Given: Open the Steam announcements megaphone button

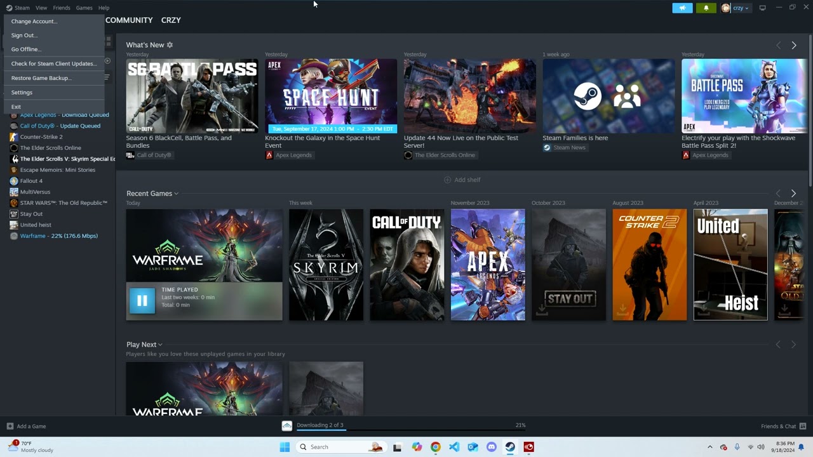Looking at the screenshot, I should (682, 8).
